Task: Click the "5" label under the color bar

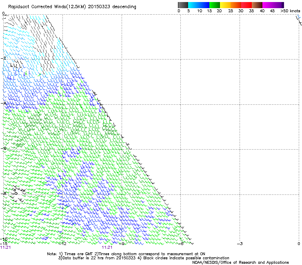Action: click(x=189, y=11)
